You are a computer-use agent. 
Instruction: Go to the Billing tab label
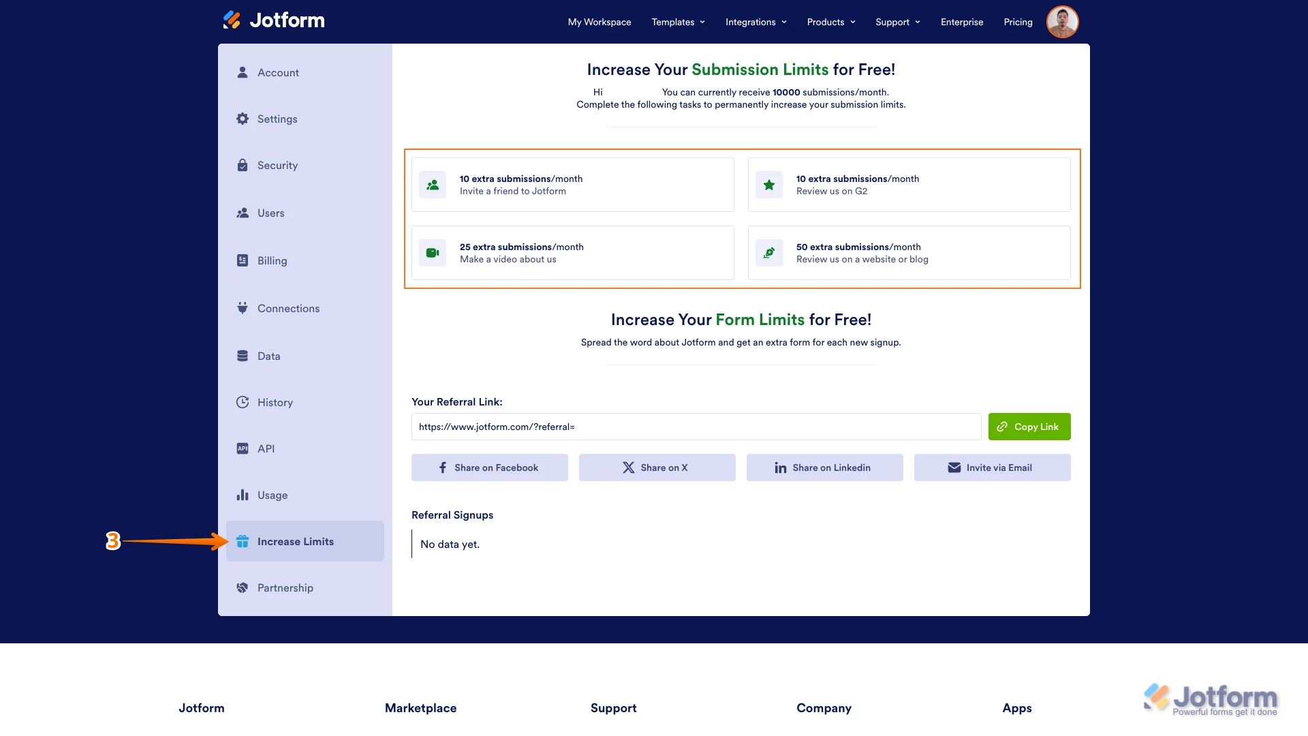coord(272,260)
